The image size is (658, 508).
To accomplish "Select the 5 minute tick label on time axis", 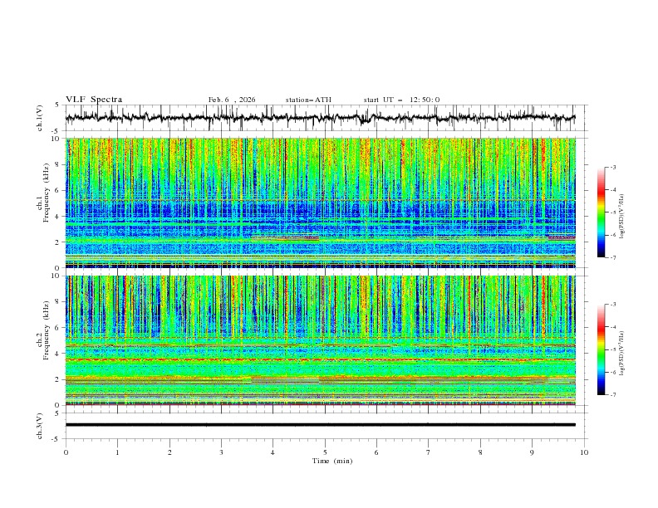I will [325, 452].
